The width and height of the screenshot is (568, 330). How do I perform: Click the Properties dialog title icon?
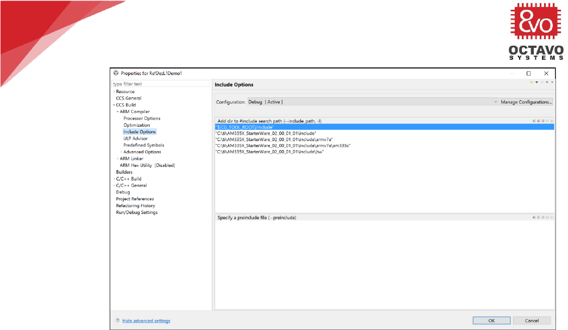coord(116,73)
